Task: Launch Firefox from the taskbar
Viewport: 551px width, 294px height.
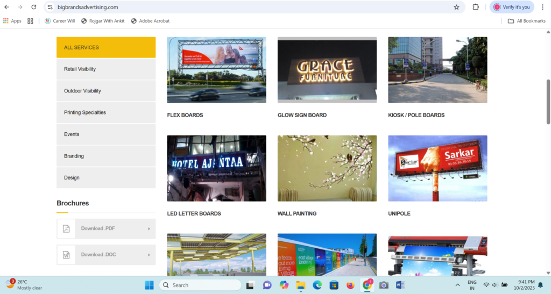Action: point(350,285)
